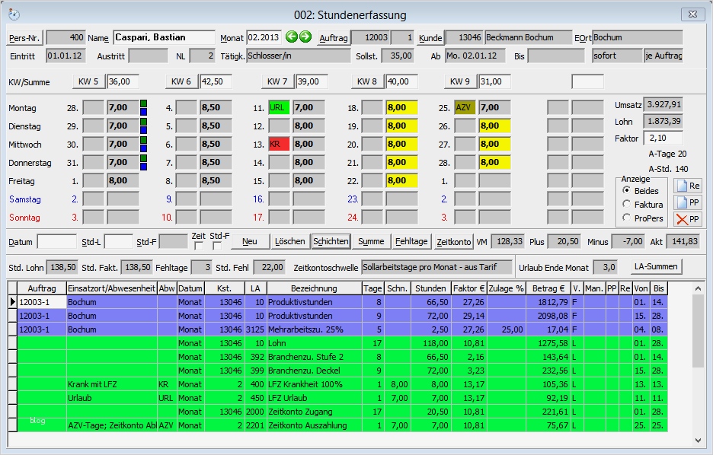Click the red X PP delete button

click(x=688, y=220)
